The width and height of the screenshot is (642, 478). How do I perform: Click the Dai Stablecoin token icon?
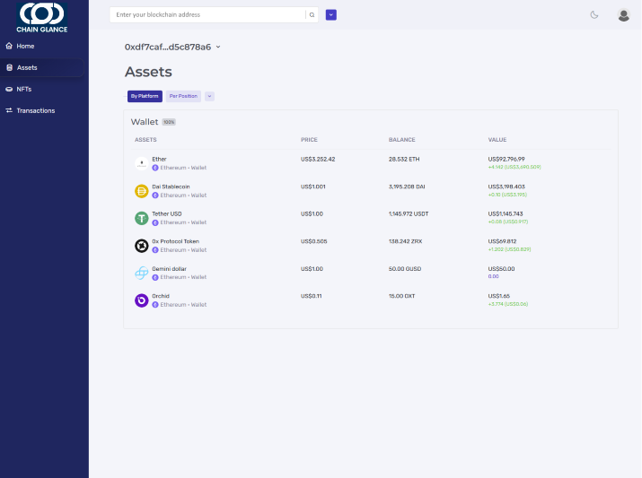point(141,191)
